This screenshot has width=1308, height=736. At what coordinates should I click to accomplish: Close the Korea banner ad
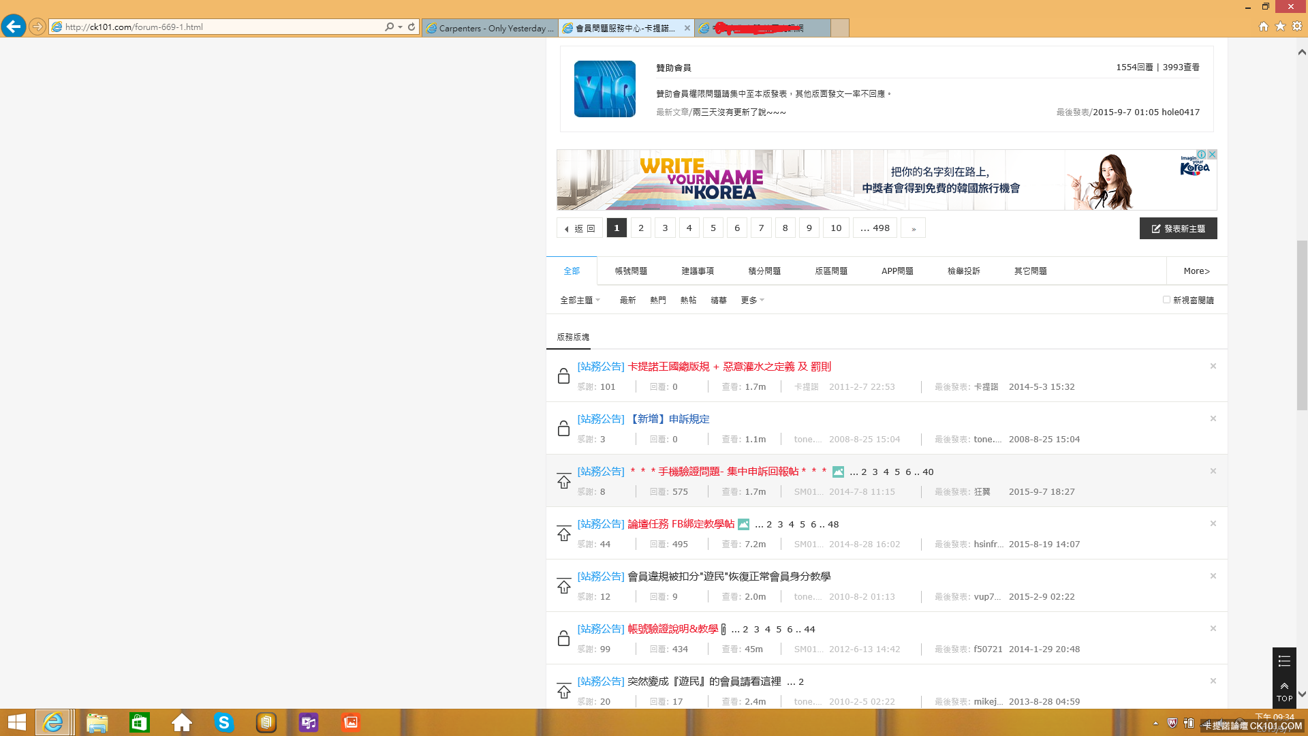click(x=1212, y=155)
